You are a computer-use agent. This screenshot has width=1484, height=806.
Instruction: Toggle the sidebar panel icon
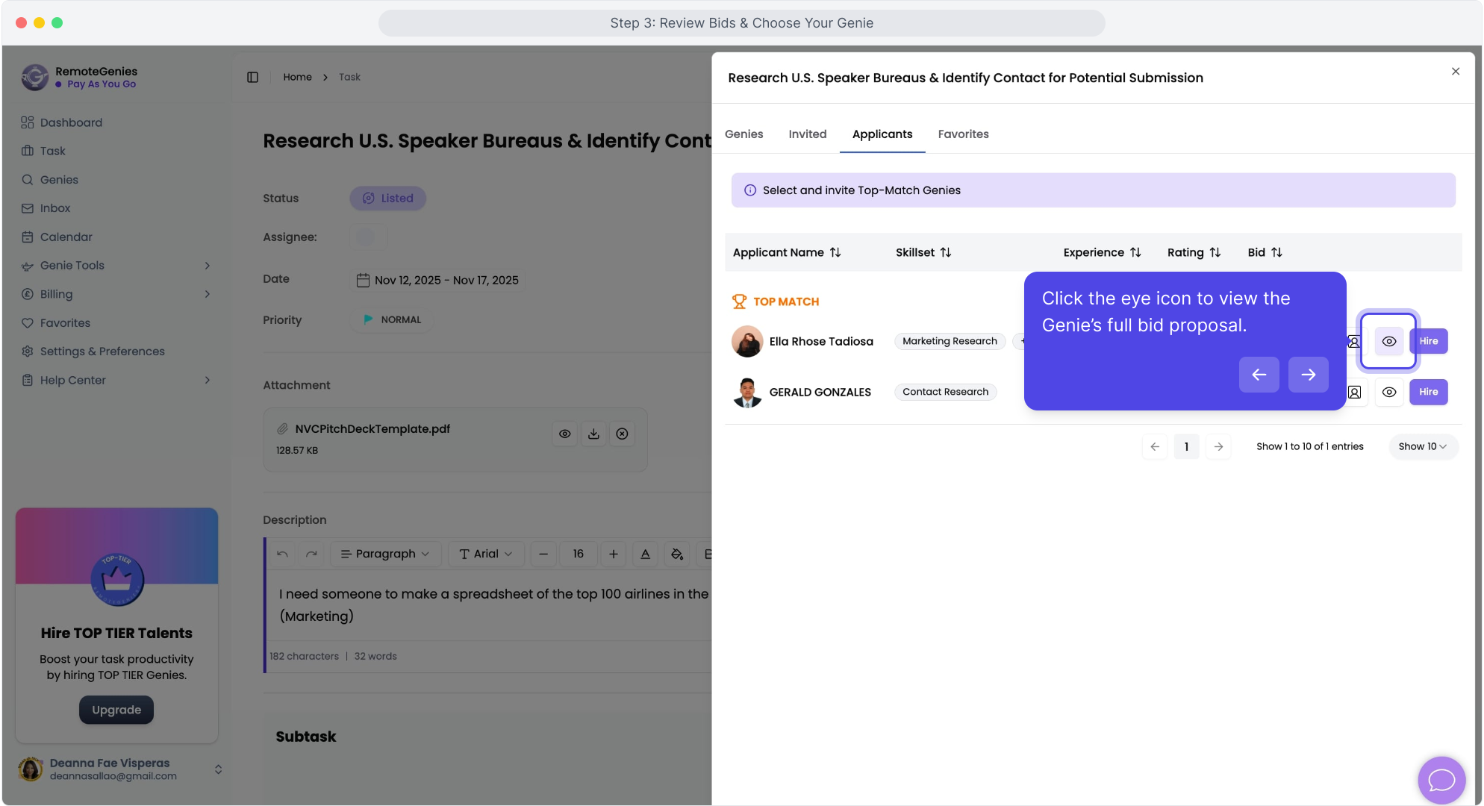(x=252, y=77)
